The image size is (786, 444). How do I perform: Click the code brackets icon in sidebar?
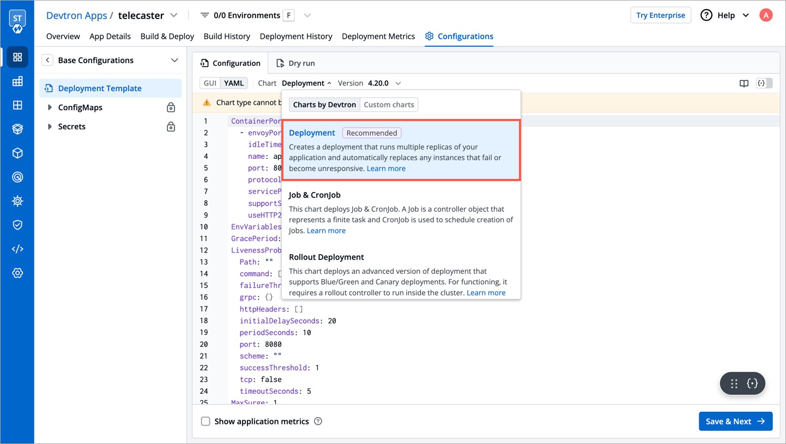17,249
